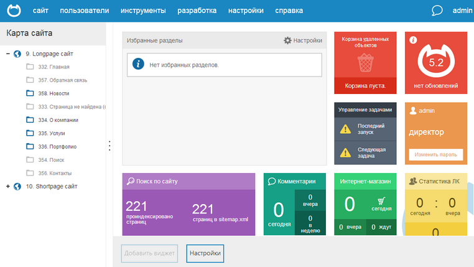The image size is (474, 267).
Task: Open page 354. Поиск
Action: 51,160
